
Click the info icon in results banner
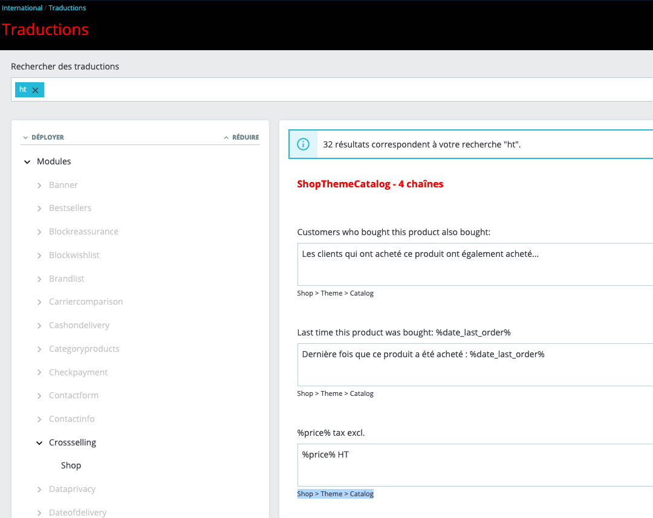pyautogui.click(x=303, y=144)
